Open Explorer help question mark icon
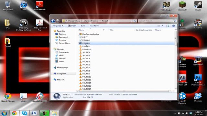This screenshot has height=116, width=207. [x=173, y=26]
